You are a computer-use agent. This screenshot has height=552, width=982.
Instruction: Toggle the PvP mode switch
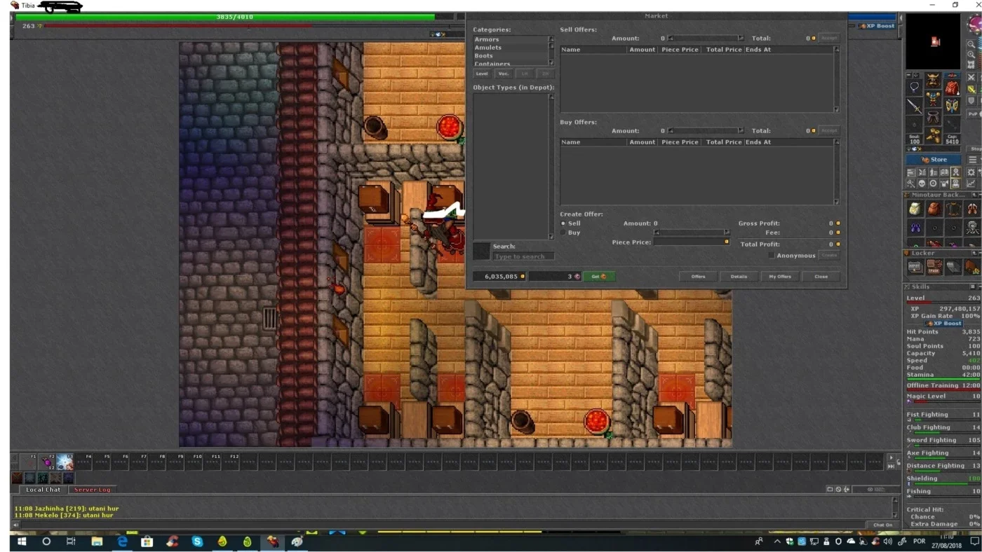click(x=974, y=113)
